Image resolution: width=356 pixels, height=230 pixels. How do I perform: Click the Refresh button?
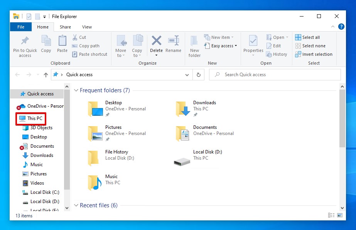[x=198, y=75]
